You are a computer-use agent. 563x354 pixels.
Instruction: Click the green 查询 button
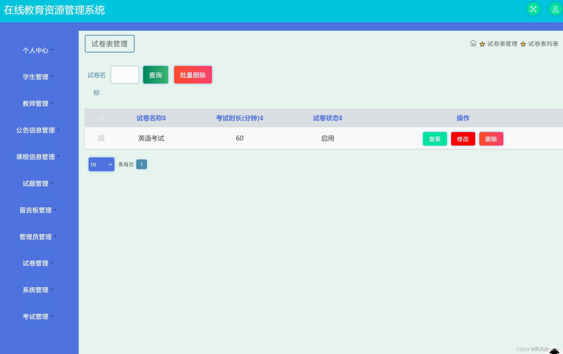(x=155, y=75)
